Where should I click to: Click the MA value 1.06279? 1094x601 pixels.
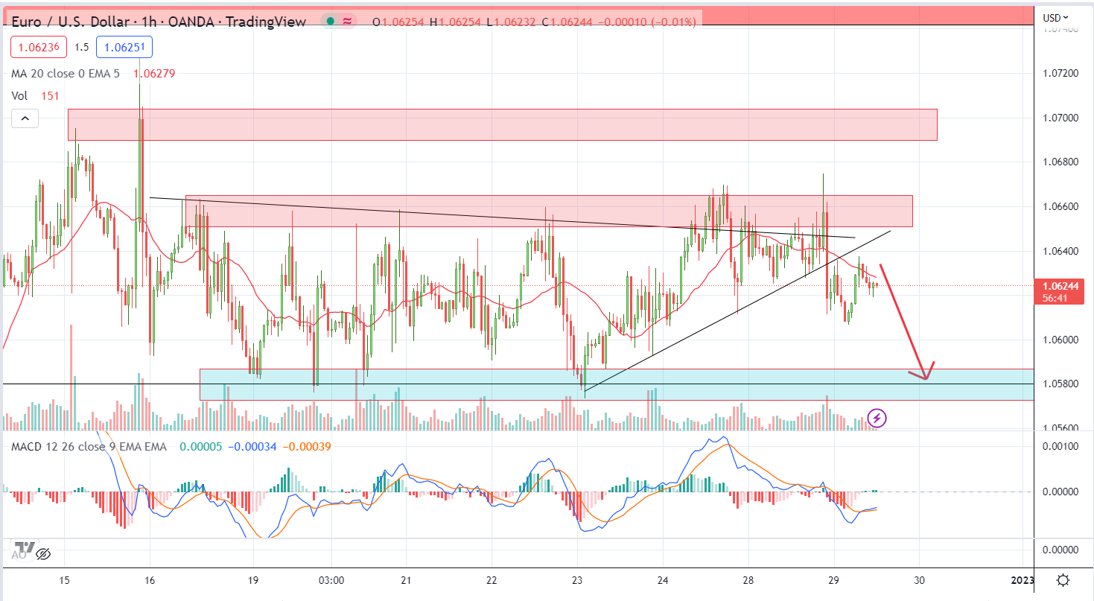(154, 73)
